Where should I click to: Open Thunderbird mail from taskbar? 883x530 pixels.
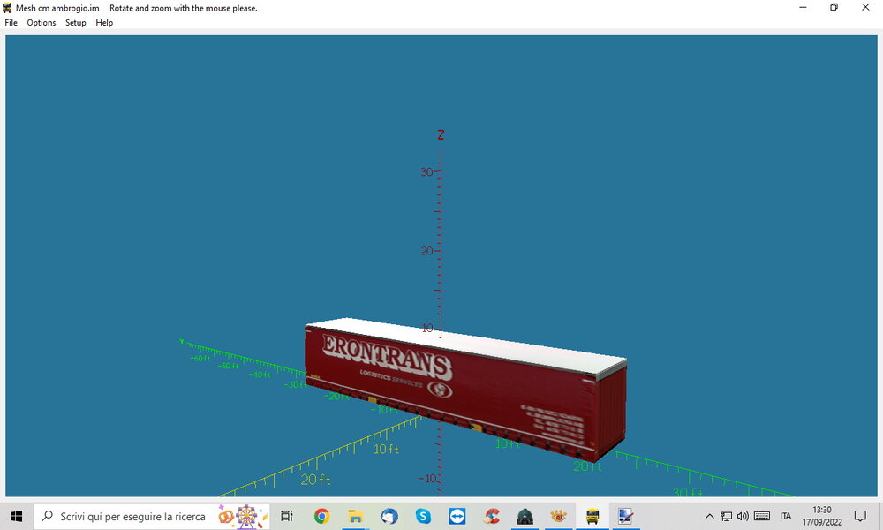(389, 516)
